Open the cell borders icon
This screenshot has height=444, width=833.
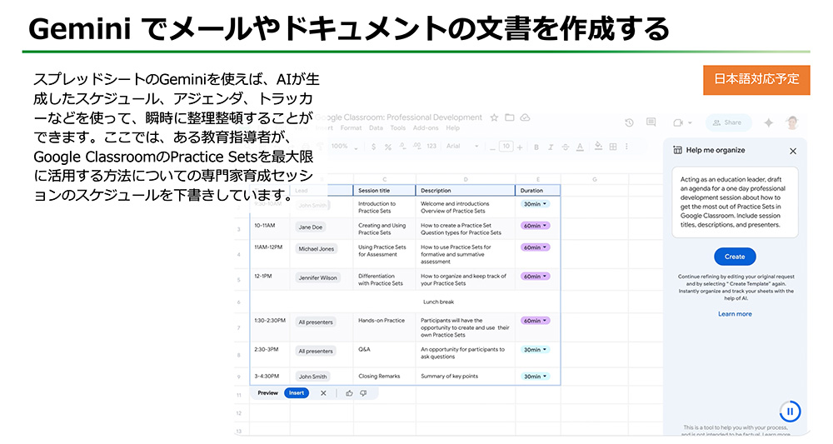tap(613, 147)
